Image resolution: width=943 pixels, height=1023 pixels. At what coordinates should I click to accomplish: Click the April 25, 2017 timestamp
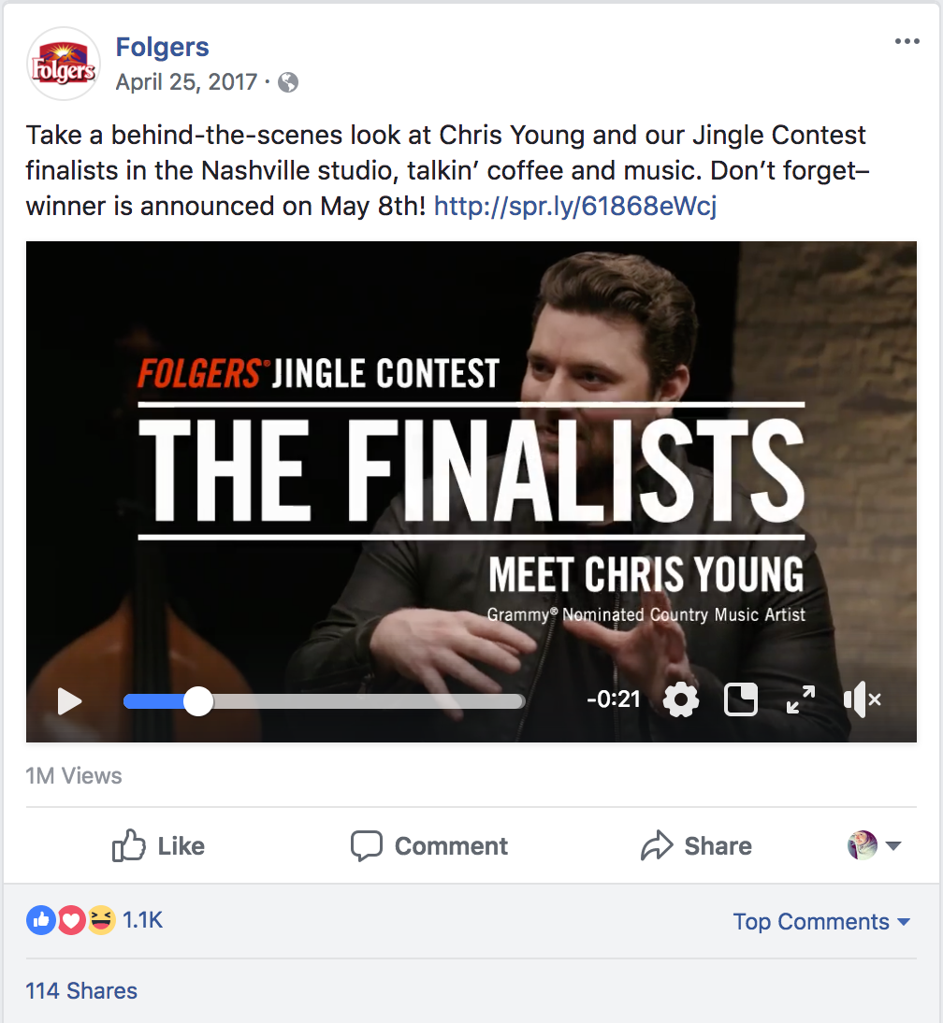(x=187, y=82)
